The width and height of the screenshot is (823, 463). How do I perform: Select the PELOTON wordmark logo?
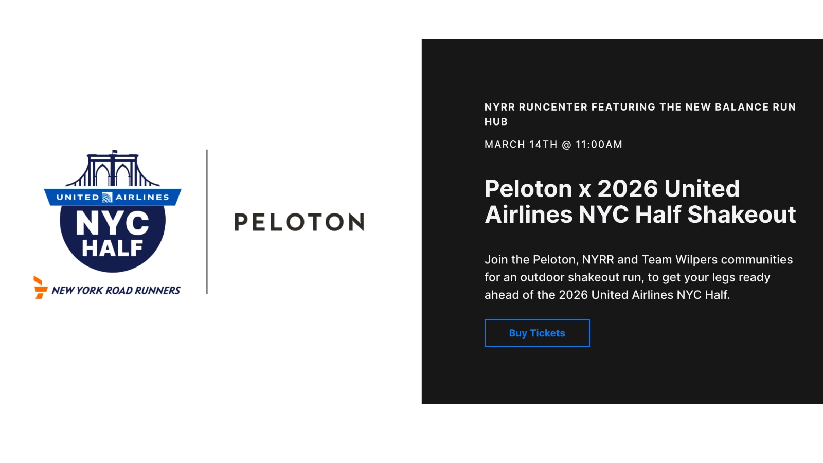click(x=299, y=222)
